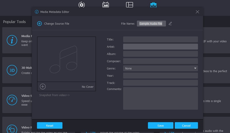Screen dimensions: 230x133
Task: Click the pencil icon to rename file
Action: point(170,24)
